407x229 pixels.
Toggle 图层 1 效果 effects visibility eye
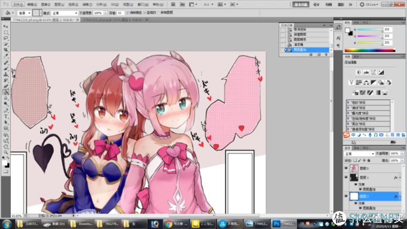[x=356, y=184]
